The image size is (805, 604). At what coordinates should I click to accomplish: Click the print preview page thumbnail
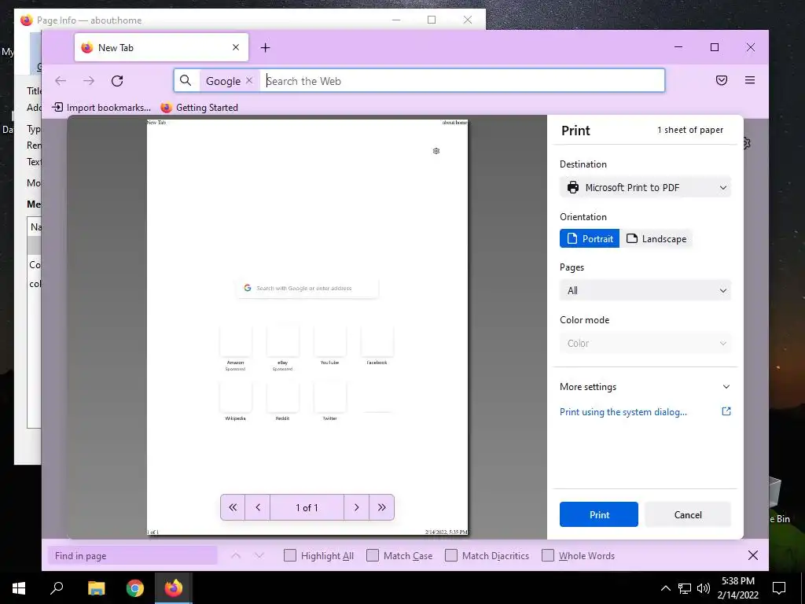[x=307, y=327]
